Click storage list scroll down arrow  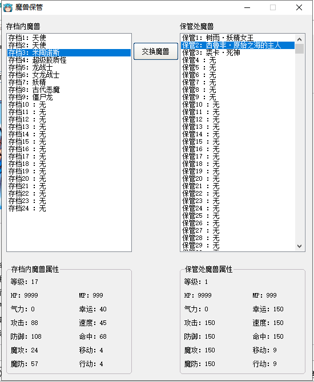click(300, 246)
